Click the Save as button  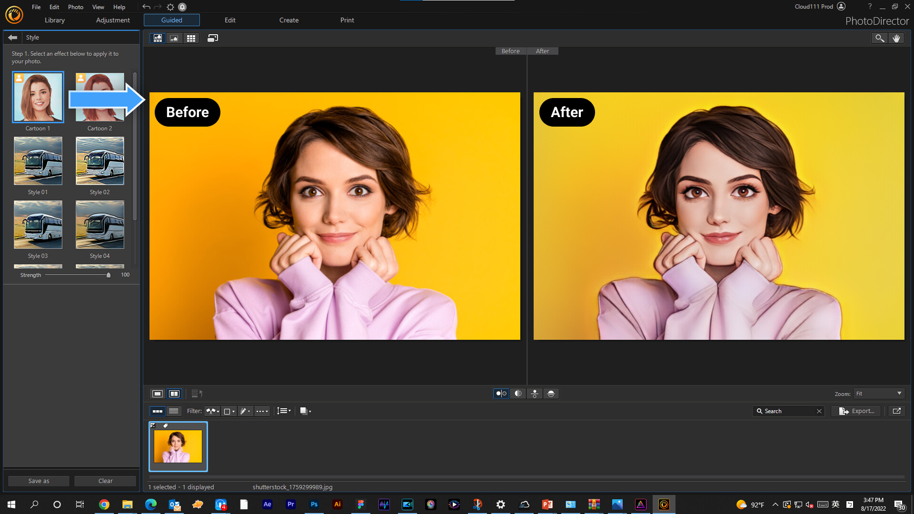tap(38, 481)
